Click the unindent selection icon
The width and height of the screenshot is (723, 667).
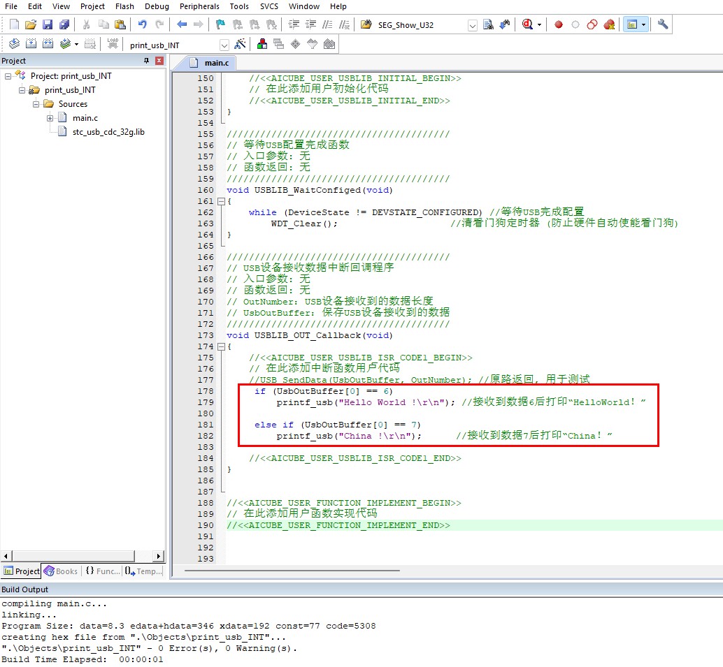(310, 24)
